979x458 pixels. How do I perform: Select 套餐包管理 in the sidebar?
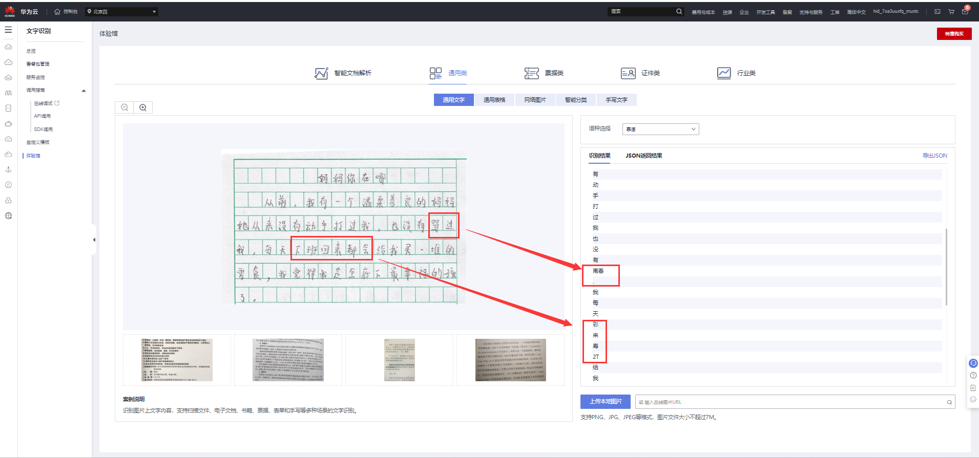click(38, 64)
